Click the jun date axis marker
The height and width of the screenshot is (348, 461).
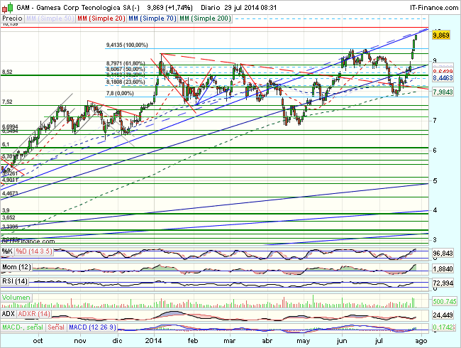tap(342, 341)
